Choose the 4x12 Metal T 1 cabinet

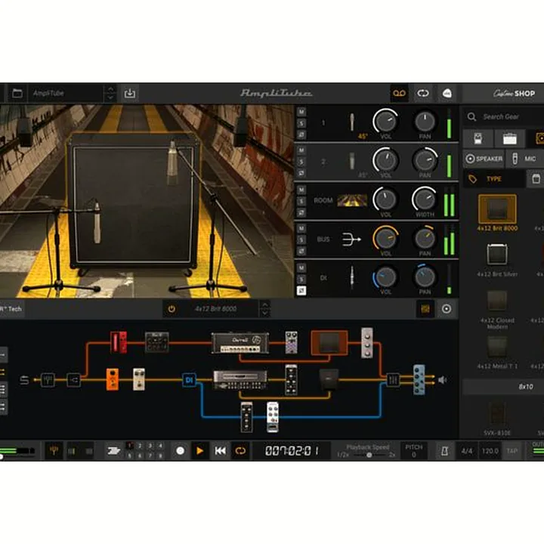click(497, 347)
